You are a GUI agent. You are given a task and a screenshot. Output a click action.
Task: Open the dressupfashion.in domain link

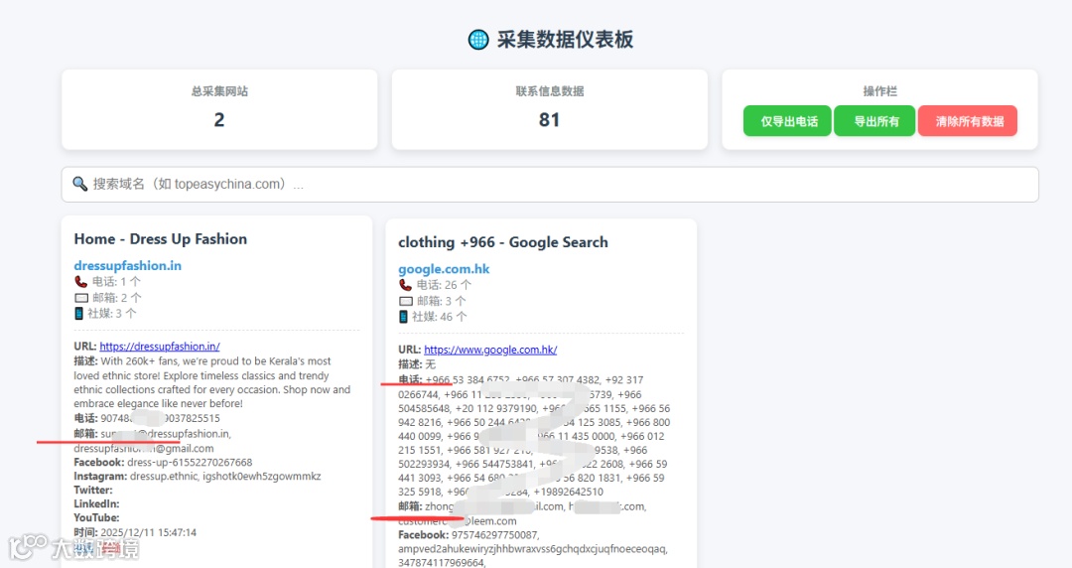(x=128, y=265)
